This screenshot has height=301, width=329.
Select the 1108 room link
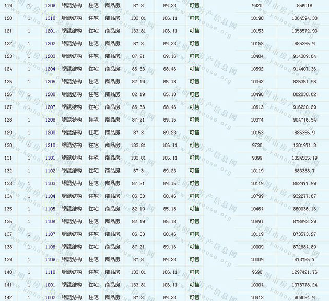[x=50, y=247]
